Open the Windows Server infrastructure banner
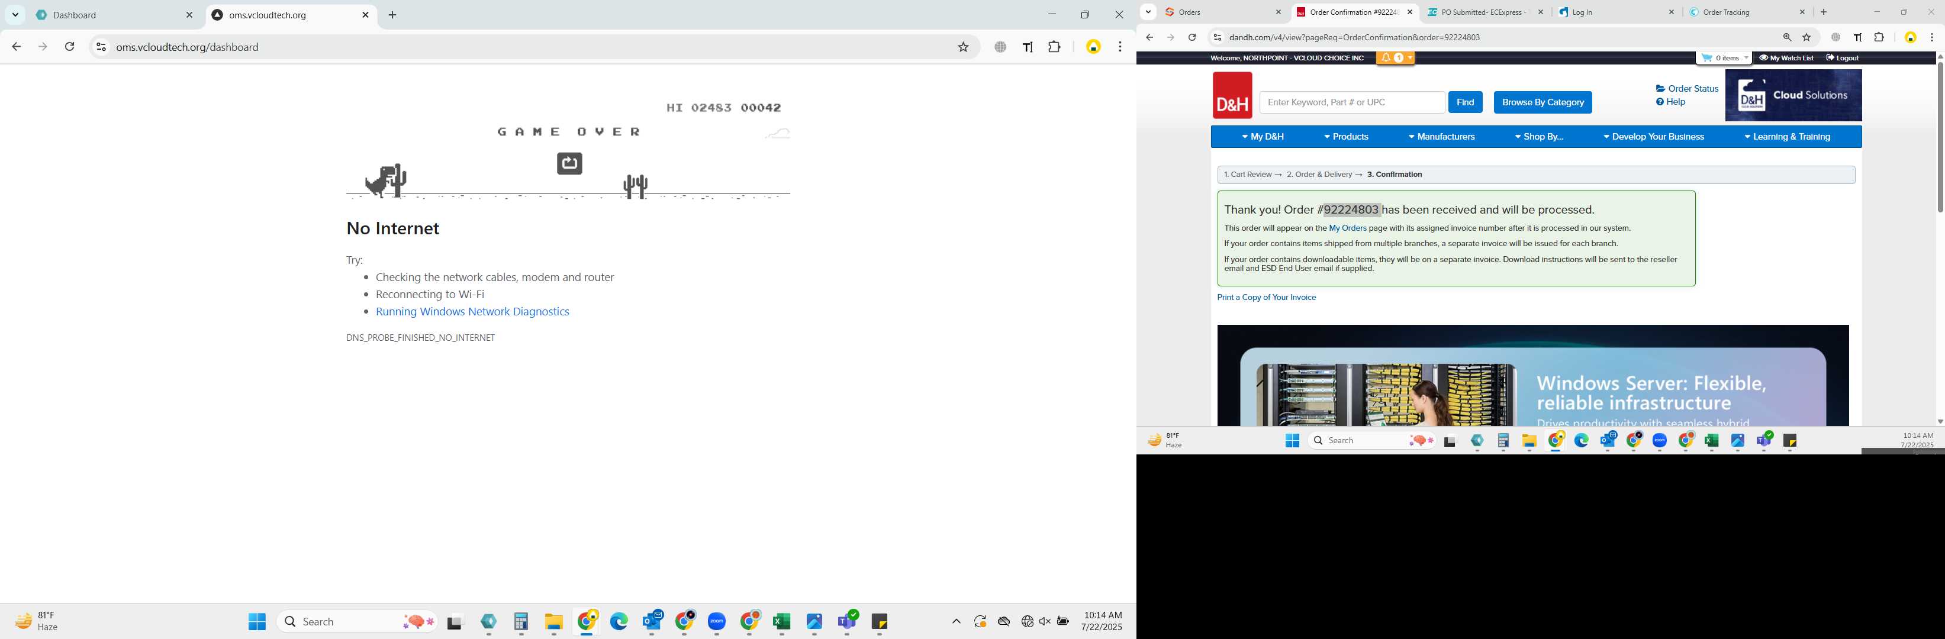This screenshot has width=1945, height=639. 1533,375
